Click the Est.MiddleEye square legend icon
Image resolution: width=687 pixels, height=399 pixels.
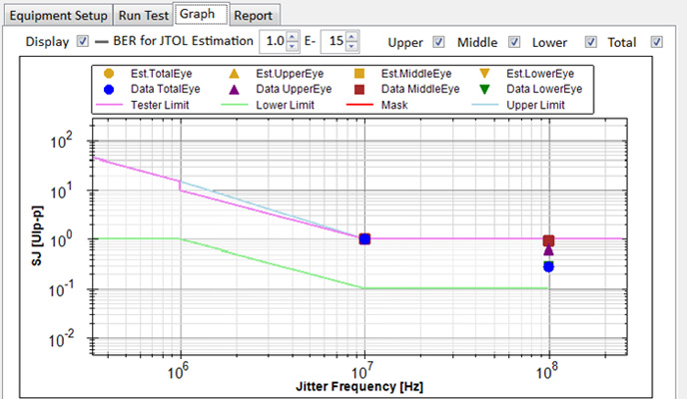pos(359,74)
